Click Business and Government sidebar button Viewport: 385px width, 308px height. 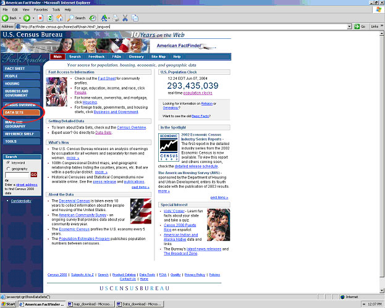click(x=22, y=93)
